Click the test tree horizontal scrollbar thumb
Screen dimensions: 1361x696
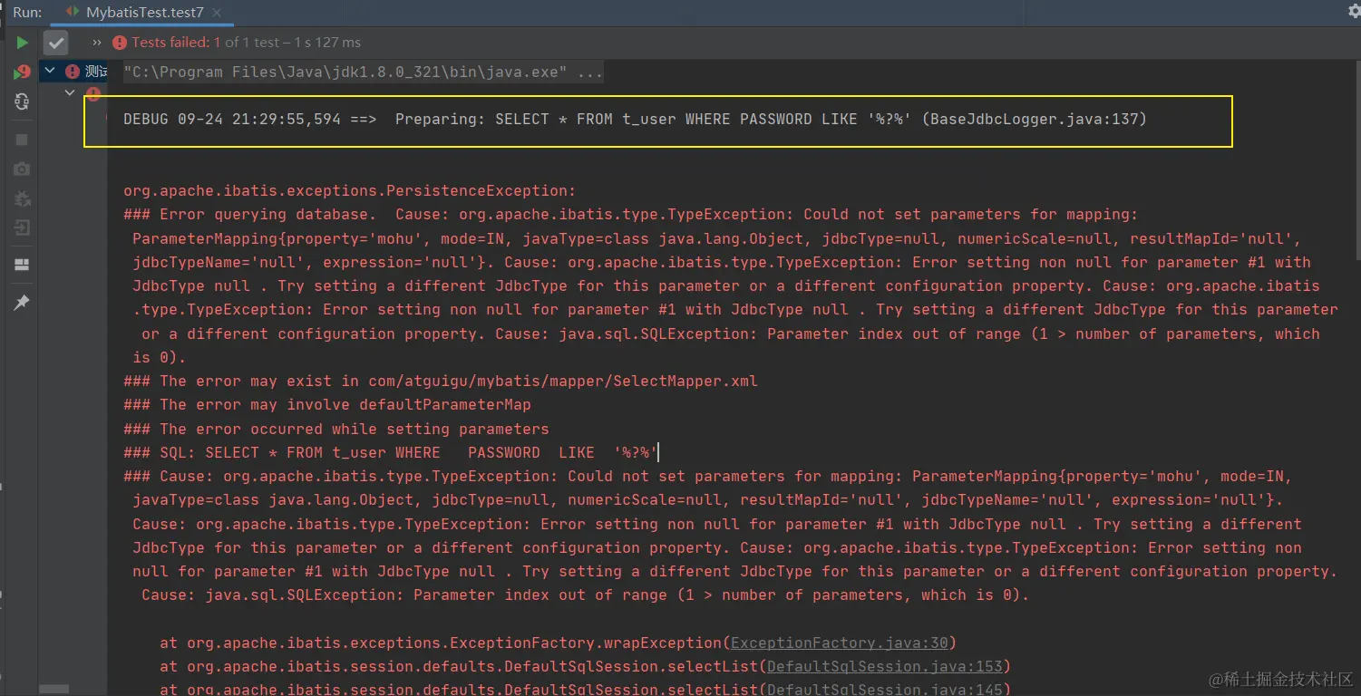(54, 689)
